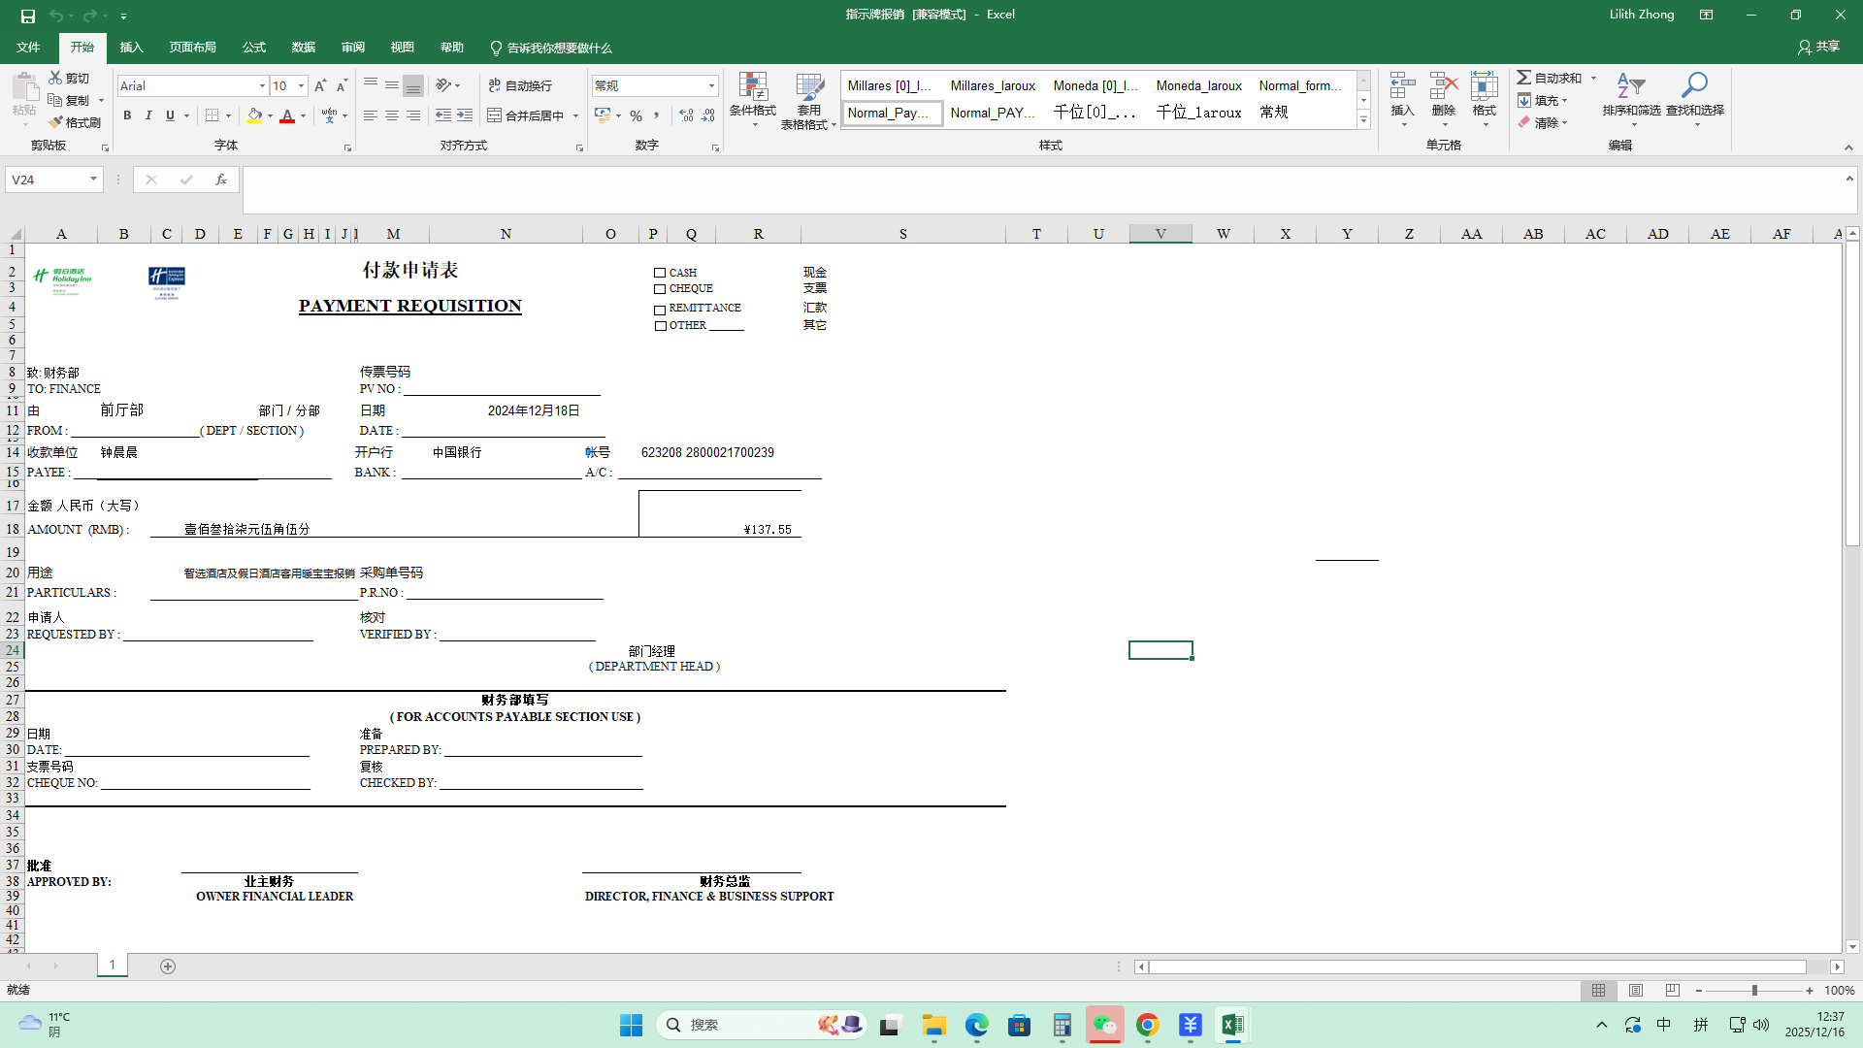Image resolution: width=1863 pixels, height=1048 pixels.
Task: Click the Merge and Center icon
Action: [495, 115]
